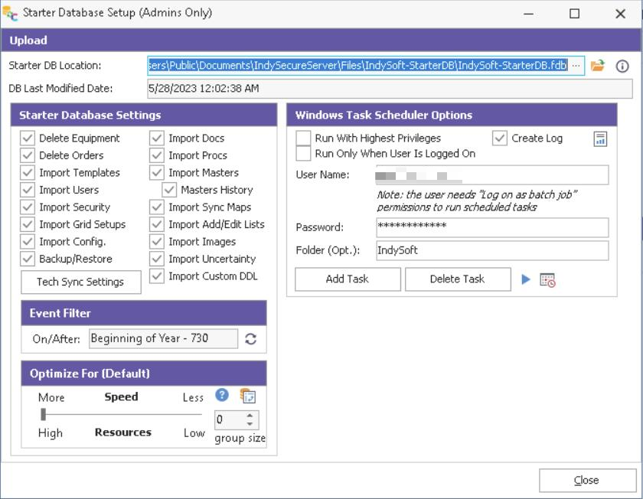Image resolution: width=643 pixels, height=499 pixels.
Task: Open the log report icon next to Create Log
Action: click(600, 139)
